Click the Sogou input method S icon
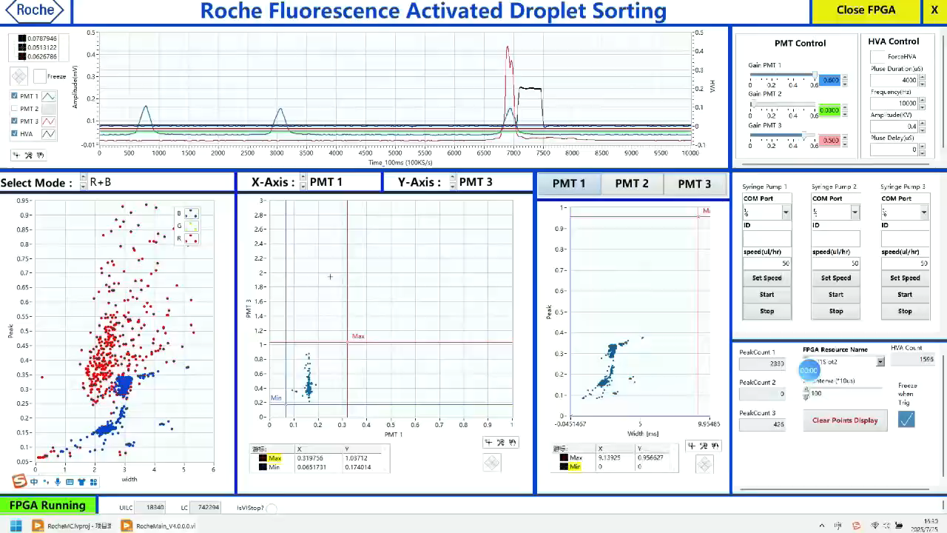The height and width of the screenshot is (533, 947). click(x=20, y=481)
